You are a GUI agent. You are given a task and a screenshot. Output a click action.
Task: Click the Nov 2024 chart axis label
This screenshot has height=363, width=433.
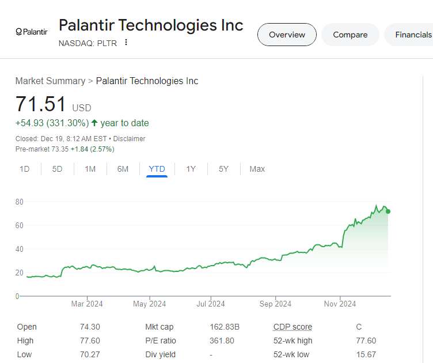[340, 304]
